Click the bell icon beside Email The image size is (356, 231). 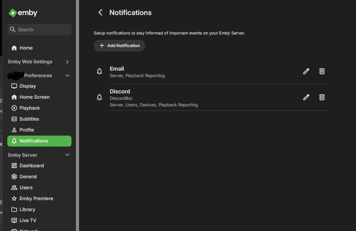[99, 71]
